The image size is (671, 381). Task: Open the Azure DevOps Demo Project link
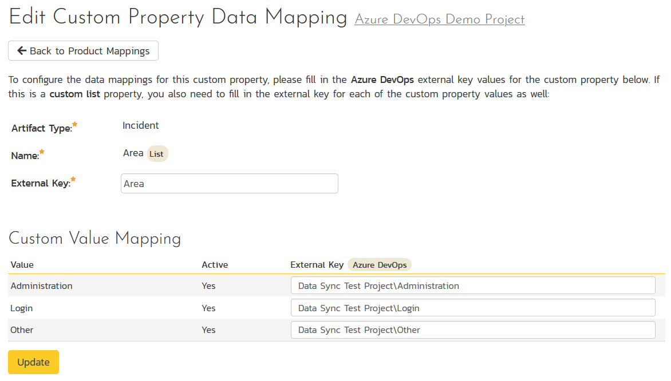439,19
